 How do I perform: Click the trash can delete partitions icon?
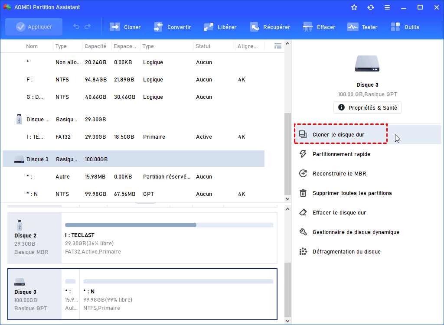click(x=303, y=193)
